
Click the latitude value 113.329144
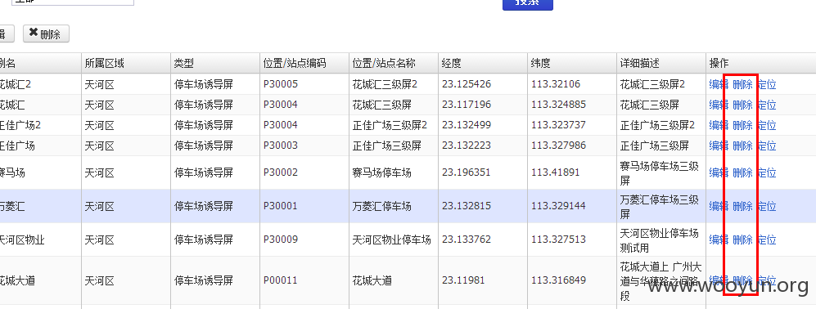point(558,206)
